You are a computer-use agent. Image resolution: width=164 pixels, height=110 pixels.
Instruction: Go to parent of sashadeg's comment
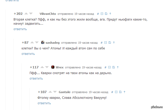(114, 42)
